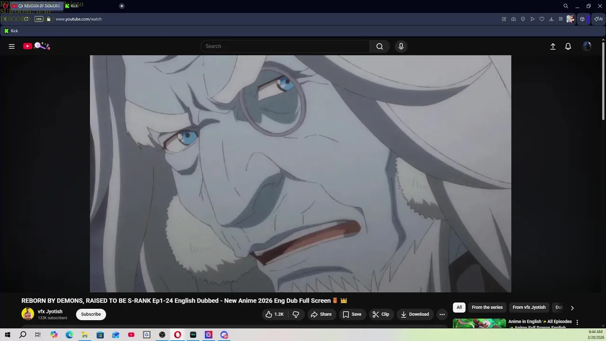Click in the YouTube Search field
The image size is (606, 341).
point(285,46)
